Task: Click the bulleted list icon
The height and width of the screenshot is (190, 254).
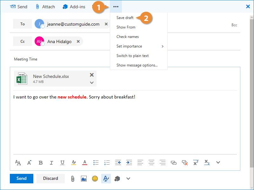Action: click(96, 162)
